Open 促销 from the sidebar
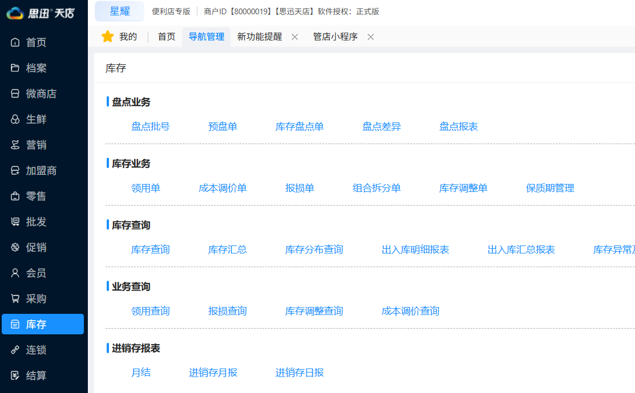This screenshot has width=635, height=393. 23,247
